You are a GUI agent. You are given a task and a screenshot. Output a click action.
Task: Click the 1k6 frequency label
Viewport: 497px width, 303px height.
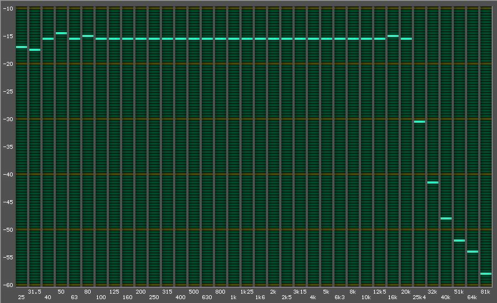[x=260, y=297]
